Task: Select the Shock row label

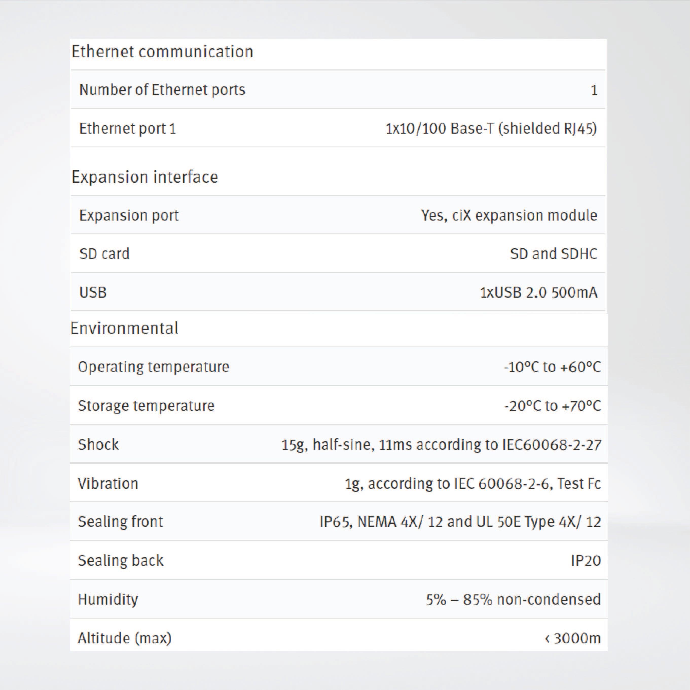Action: point(98,445)
